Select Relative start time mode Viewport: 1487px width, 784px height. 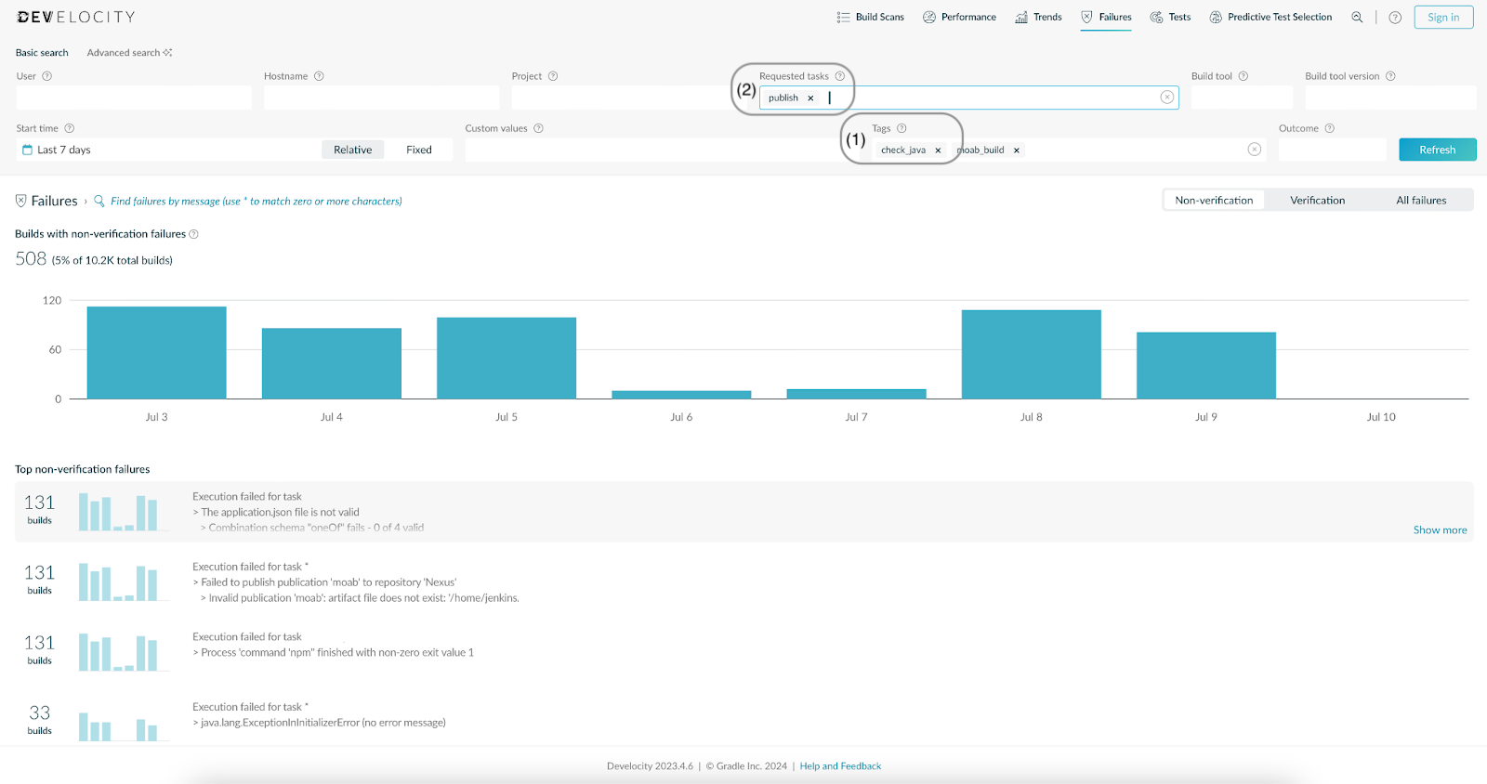point(352,150)
